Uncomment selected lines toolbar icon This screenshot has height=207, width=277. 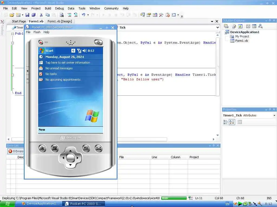[76, 15]
